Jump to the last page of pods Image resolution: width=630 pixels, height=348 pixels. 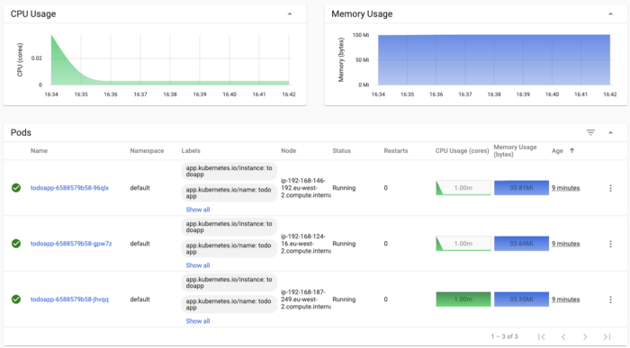click(607, 337)
